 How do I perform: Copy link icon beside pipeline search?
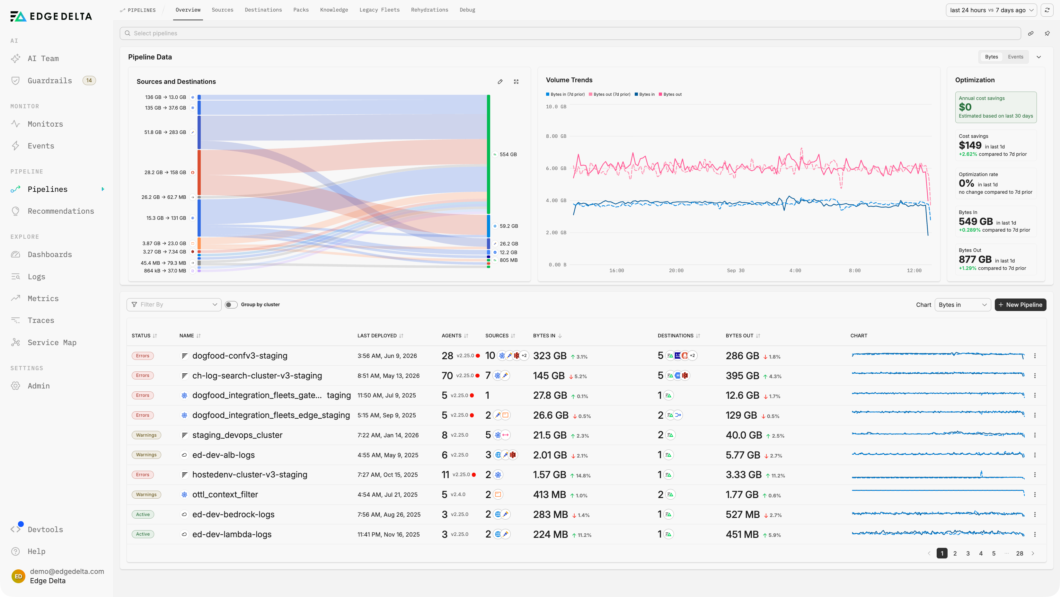tap(1031, 33)
